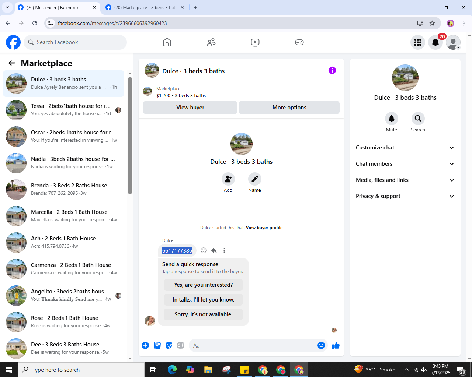Send quick response Sorry, it's not available.
The height and width of the screenshot is (377, 472).
coord(204,314)
